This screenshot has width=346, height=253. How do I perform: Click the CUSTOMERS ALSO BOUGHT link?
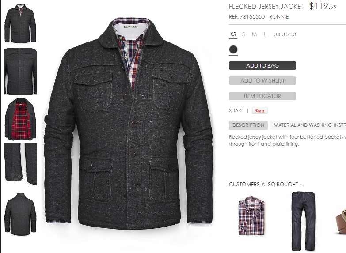click(266, 185)
